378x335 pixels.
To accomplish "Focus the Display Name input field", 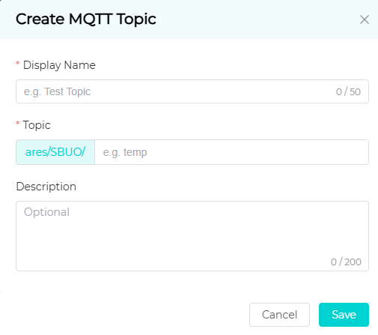I will 192,91.
